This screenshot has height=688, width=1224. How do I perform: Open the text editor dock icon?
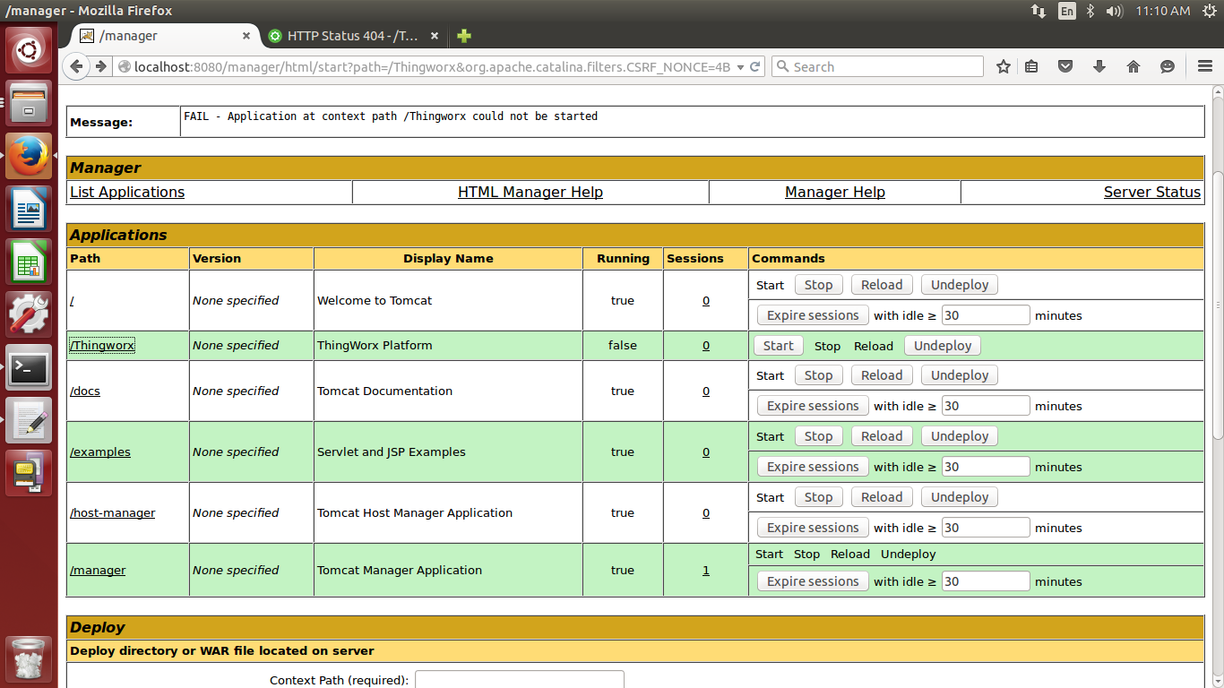pyautogui.click(x=29, y=420)
